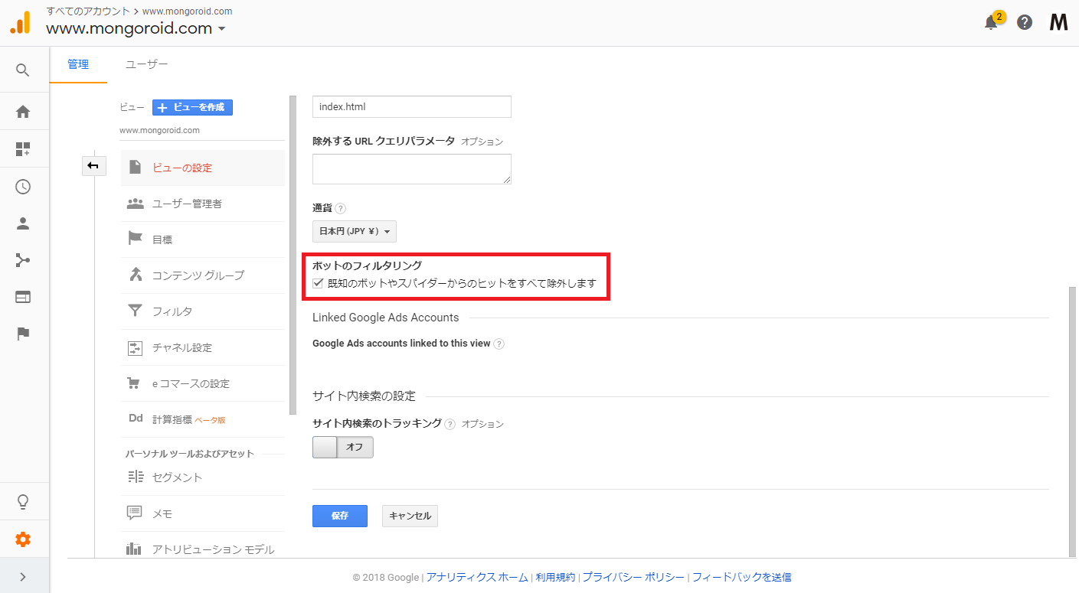Select フィルタ menu item

[203, 311]
